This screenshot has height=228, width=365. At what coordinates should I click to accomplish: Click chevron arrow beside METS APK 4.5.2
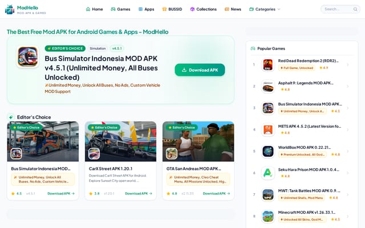347,129
